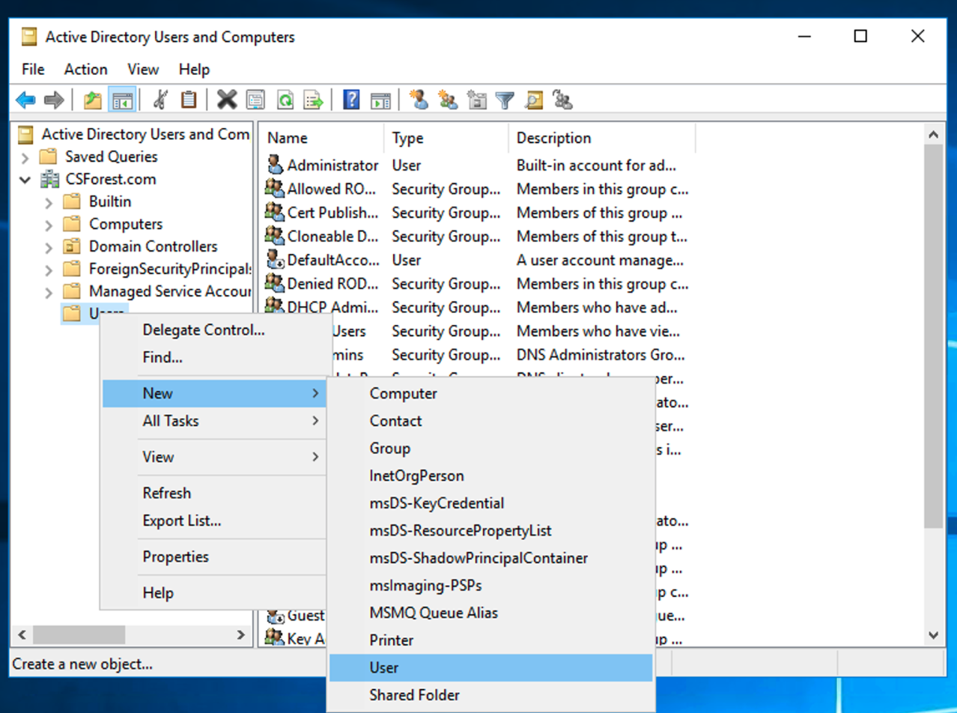Click the vertical scrollbar up arrow

click(933, 133)
